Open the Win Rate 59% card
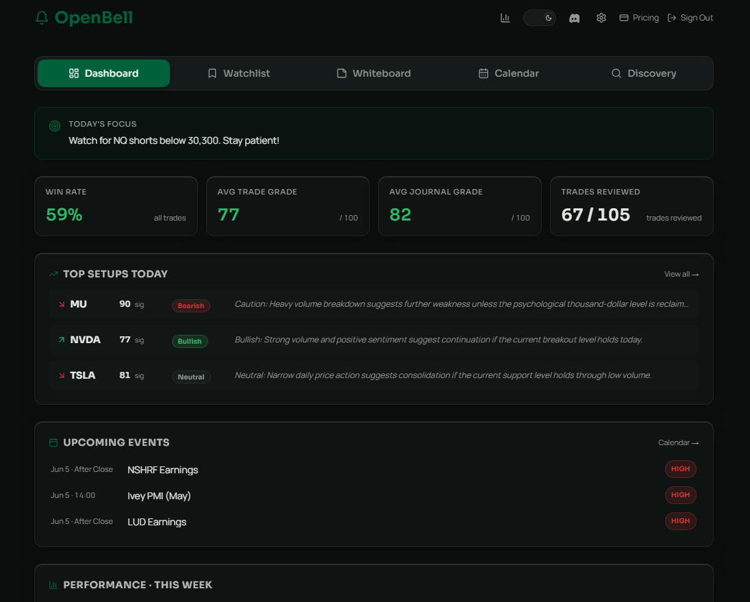 coord(116,206)
